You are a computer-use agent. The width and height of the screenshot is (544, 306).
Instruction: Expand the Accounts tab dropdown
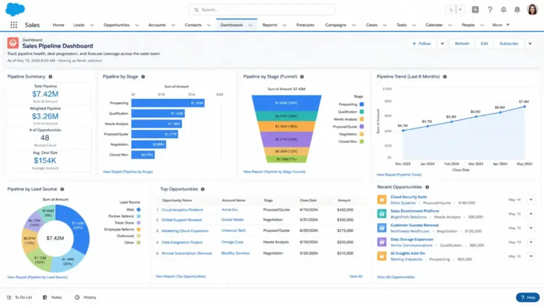click(x=173, y=25)
